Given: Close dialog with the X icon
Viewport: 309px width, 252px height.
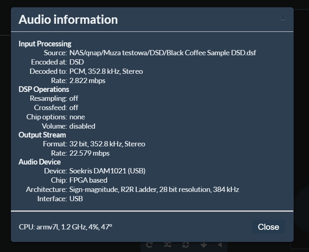Looking at the screenshot, I should (x=283, y=18).
